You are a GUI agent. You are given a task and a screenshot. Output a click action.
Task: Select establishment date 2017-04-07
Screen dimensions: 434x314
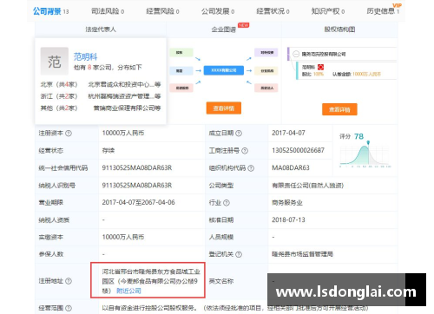coord(288,133)
